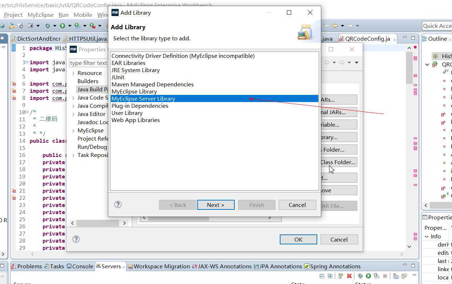This screenshot has height=284, width=452.
Task: Collapse the QRCodeConfig class node in Outline
Action: click(427, 65)
